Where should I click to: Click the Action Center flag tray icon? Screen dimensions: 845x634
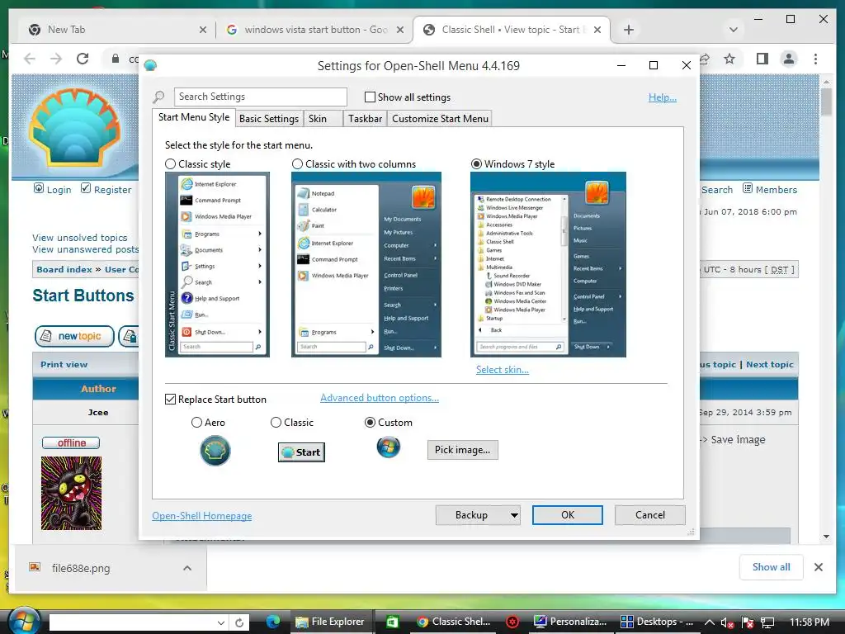point(748,622)
